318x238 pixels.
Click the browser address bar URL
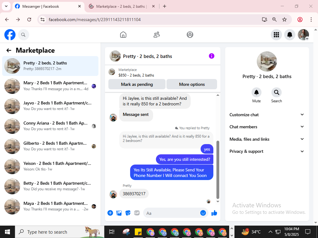click(x=95, y=20)
